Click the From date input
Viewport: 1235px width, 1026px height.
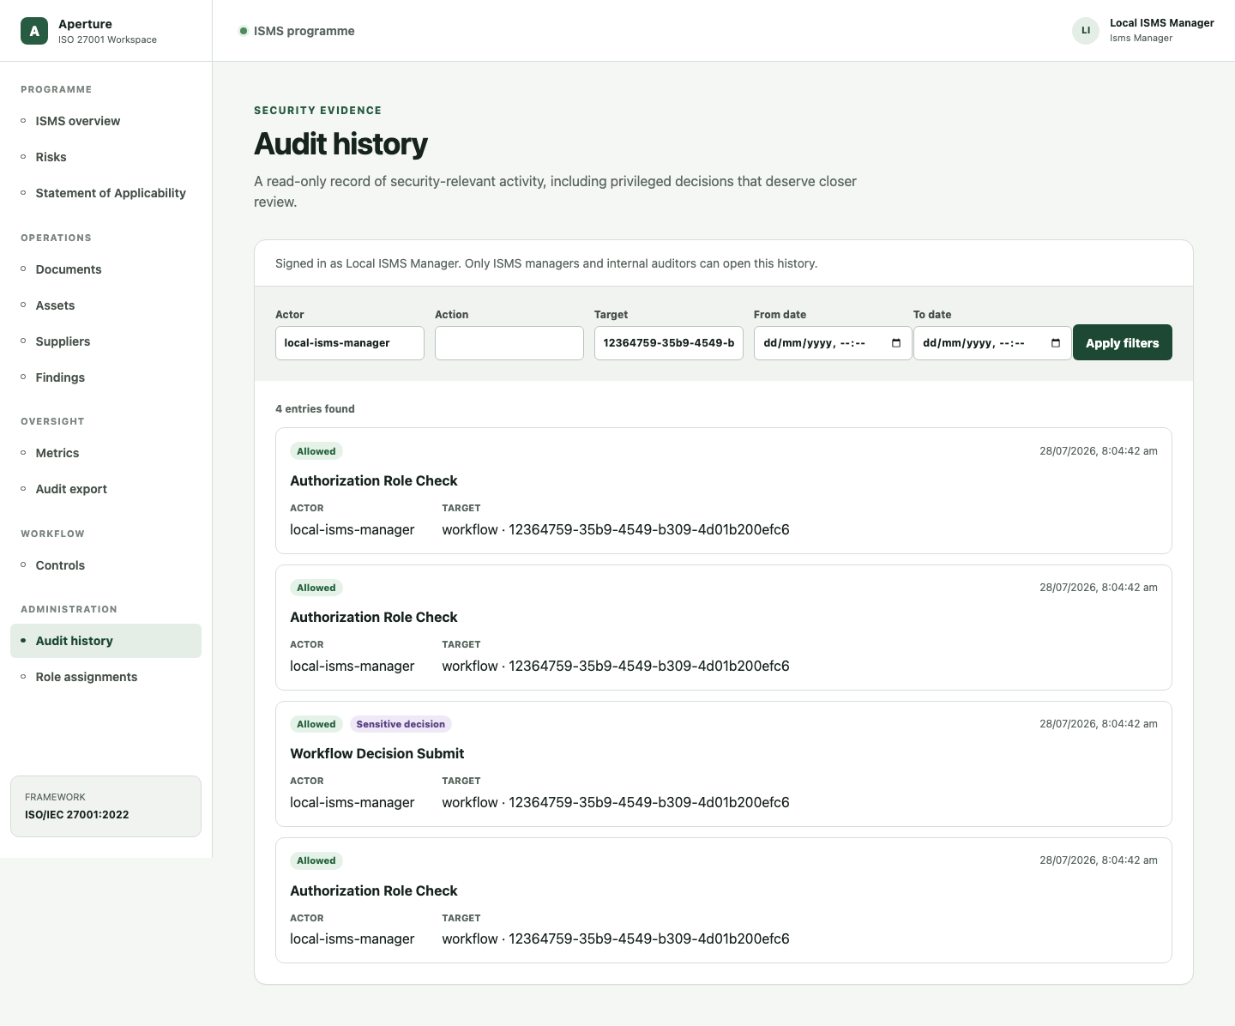point(833,343)
